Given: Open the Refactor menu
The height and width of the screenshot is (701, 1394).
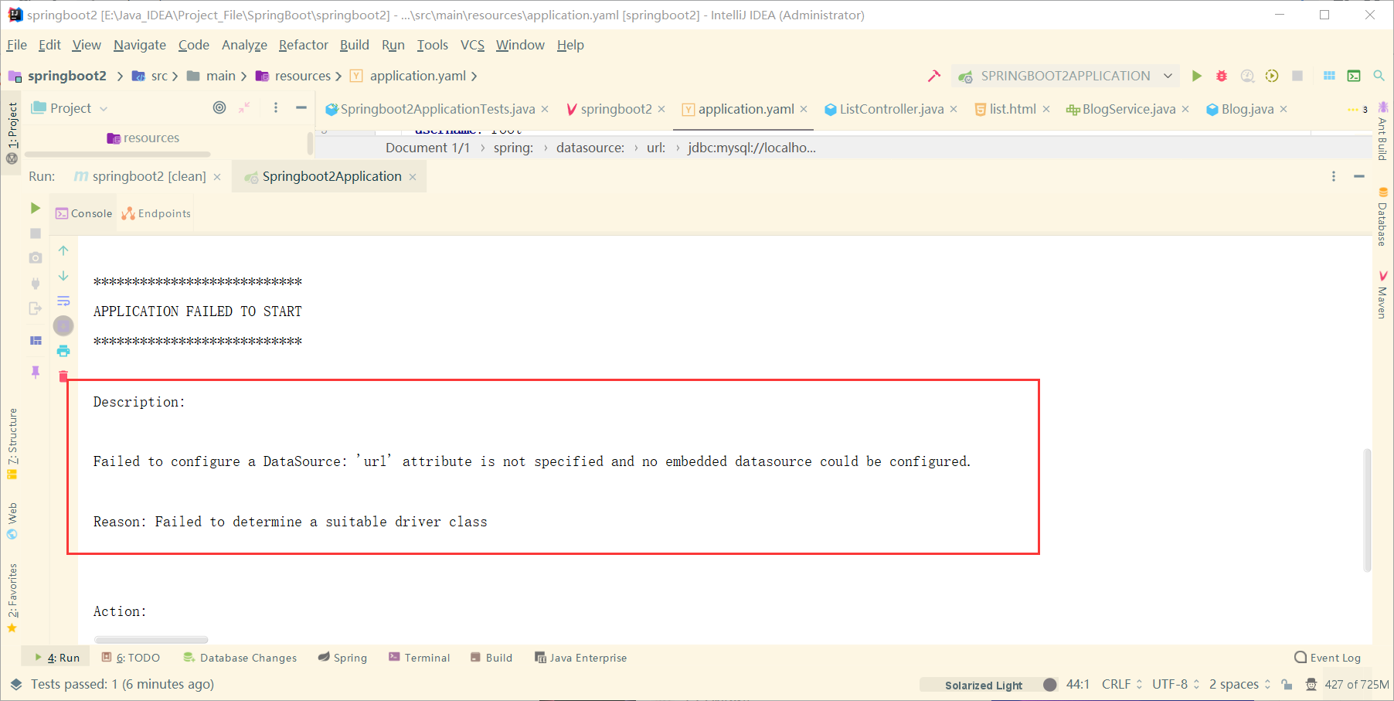Looking at the screenshot, I should (x=304, y=45).
